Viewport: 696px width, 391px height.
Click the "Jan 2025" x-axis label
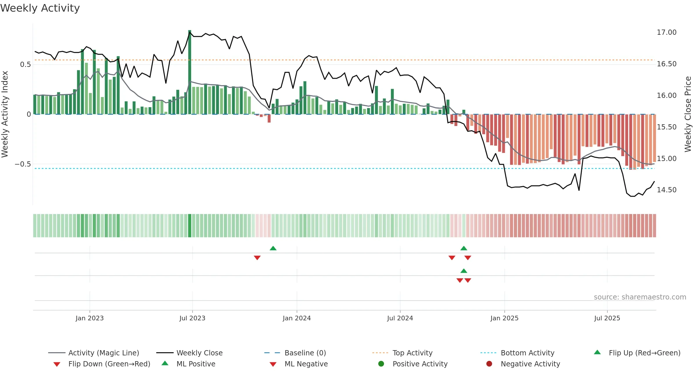504,318
